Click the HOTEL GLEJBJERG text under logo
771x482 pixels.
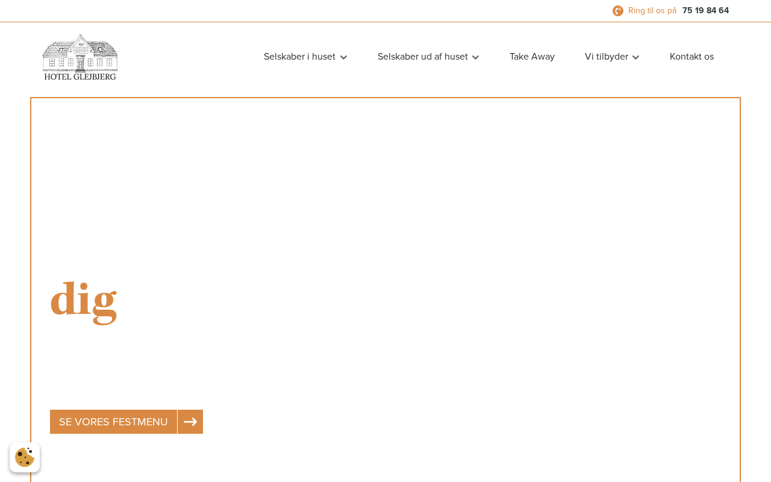[x=80, y=77]
